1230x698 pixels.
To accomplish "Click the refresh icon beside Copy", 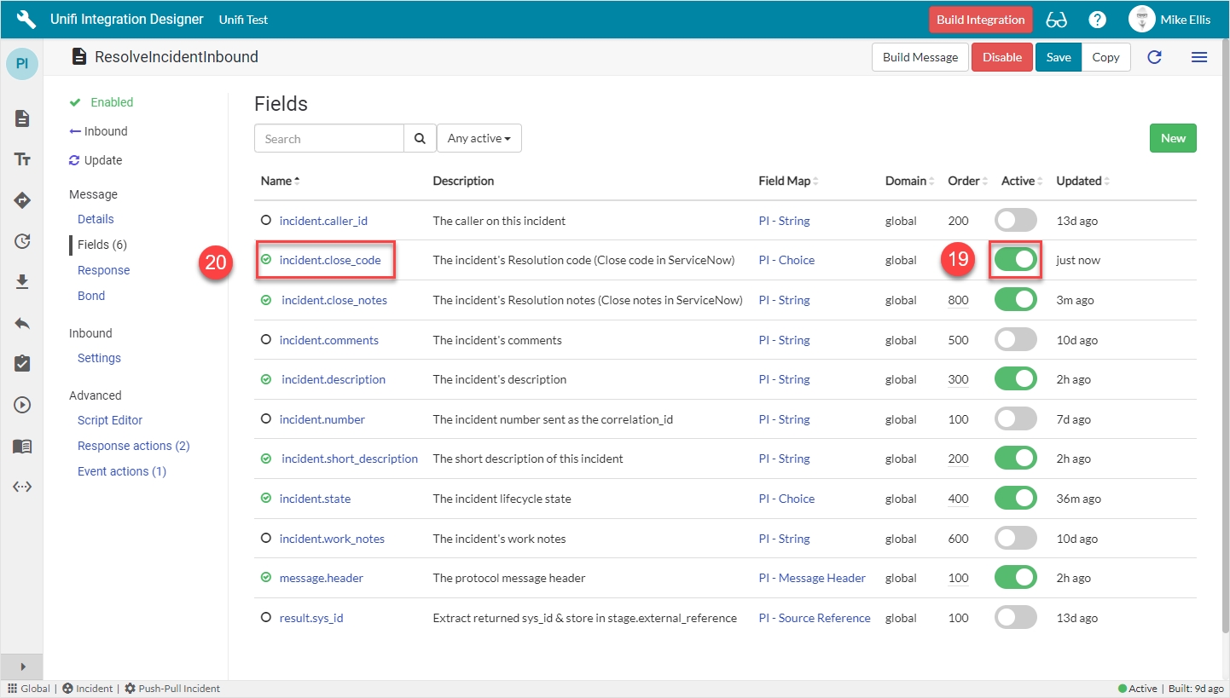I will click(x=1154, y=57).
